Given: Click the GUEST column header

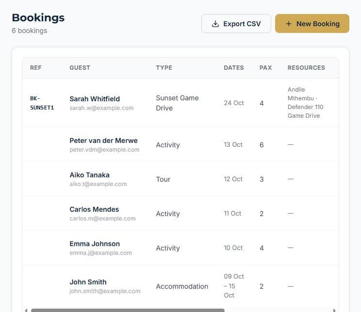Looking at the screenshot, I should click(80, 68).
